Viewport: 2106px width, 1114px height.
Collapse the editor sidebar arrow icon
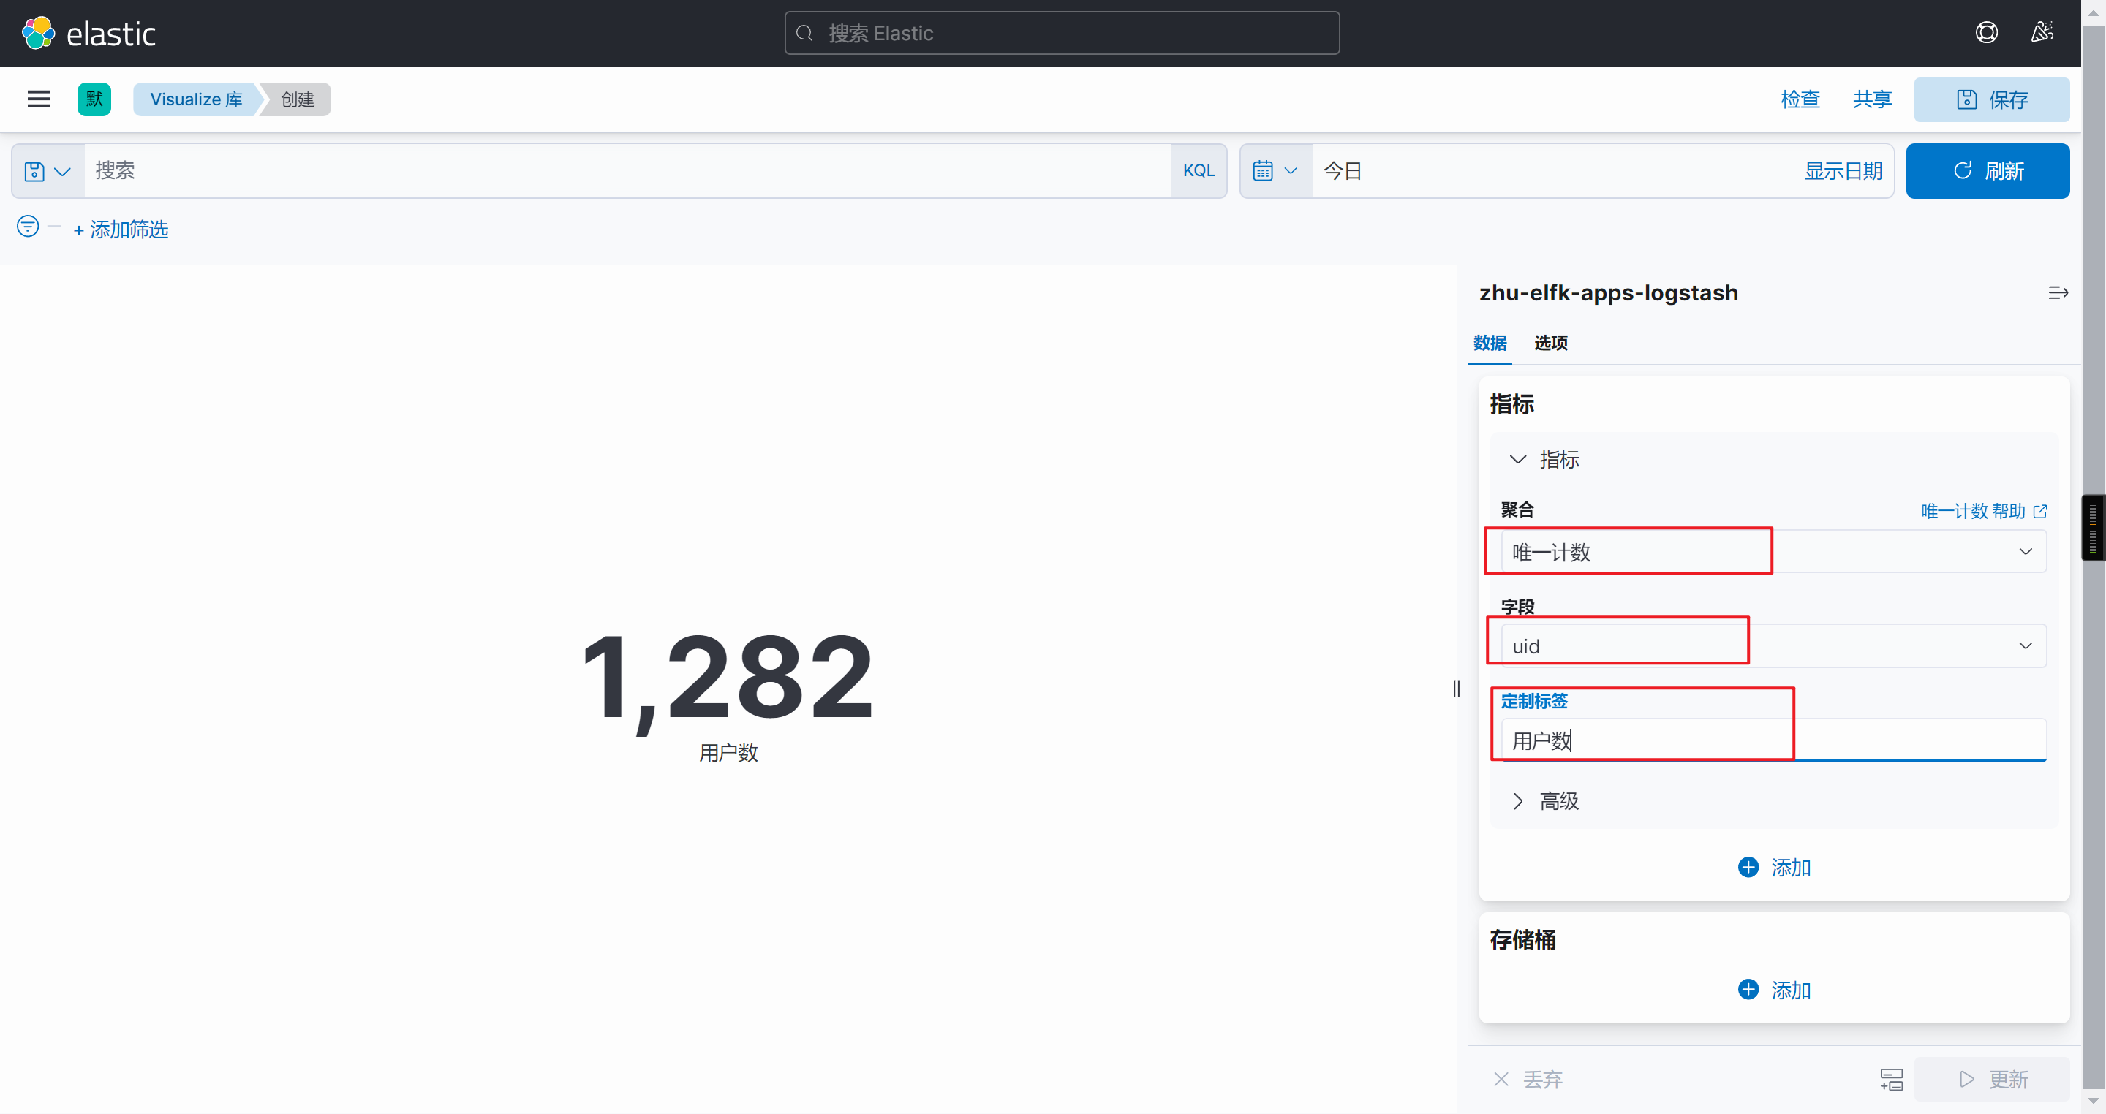[x=2058, y=292]
